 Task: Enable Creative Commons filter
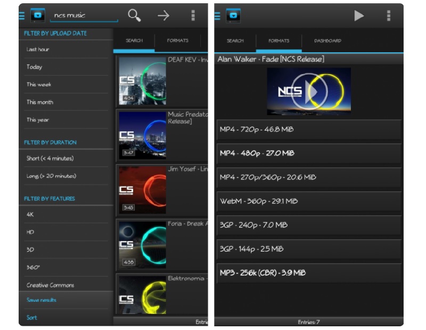pos(66,285)
